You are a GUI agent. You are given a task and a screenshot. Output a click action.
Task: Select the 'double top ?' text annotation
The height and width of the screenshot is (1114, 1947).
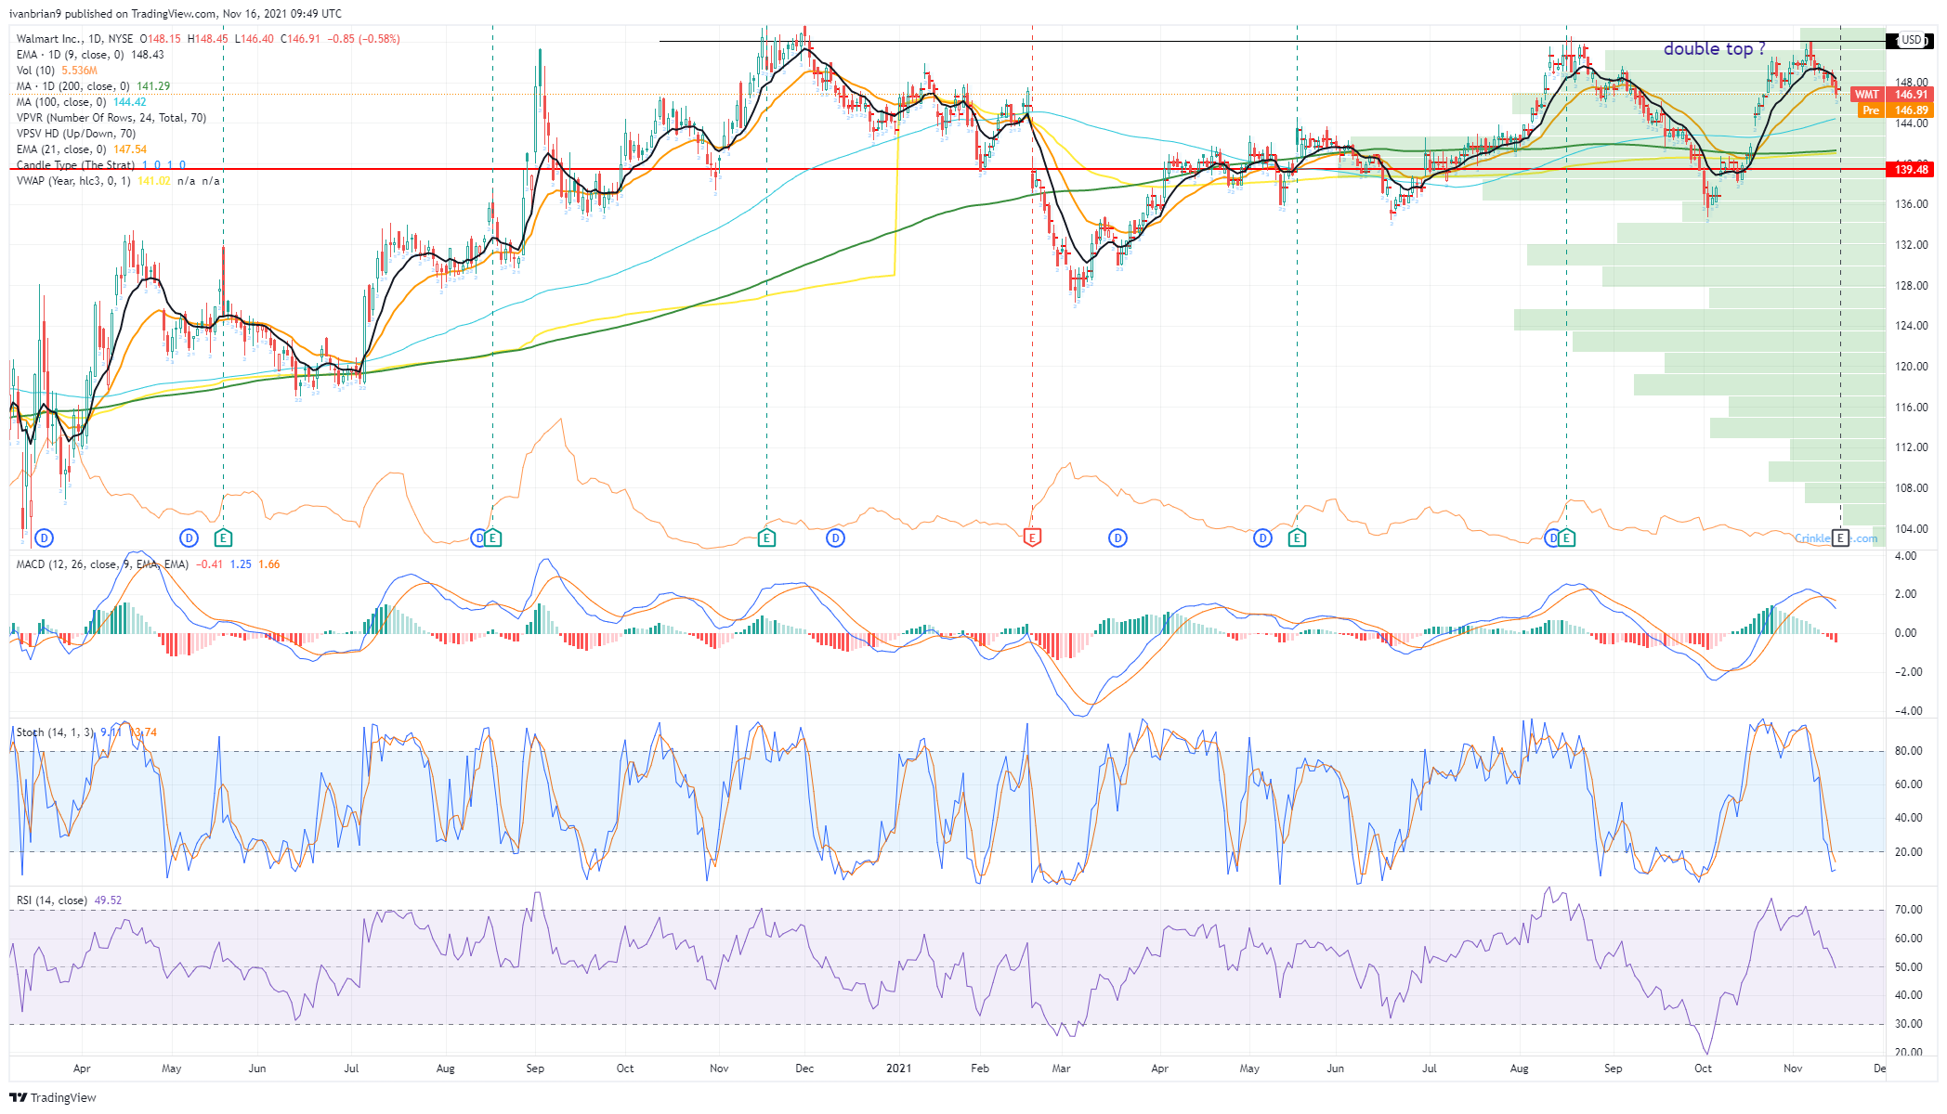click(x=1714, y=49)
